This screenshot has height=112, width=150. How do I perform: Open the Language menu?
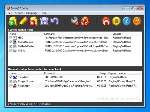pos(32,13)
